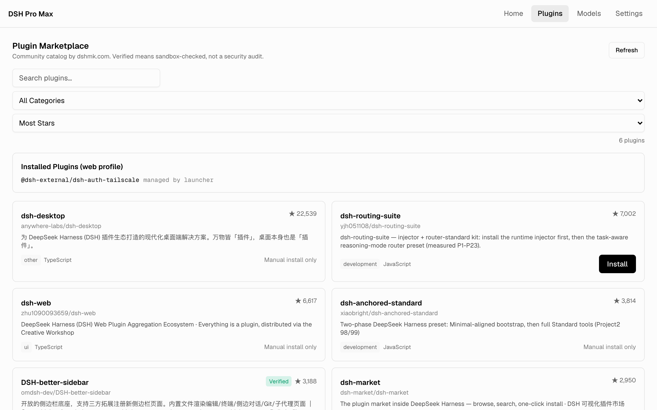This screenshot has width=657, height=410.
Task: Click the DSH Pro Max logo title
Action: point(31,14)
